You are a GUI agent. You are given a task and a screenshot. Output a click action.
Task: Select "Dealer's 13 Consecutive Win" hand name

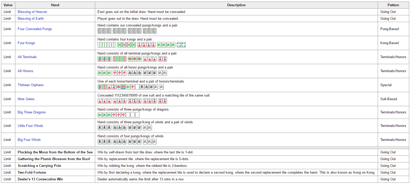(x=40, y=179)
